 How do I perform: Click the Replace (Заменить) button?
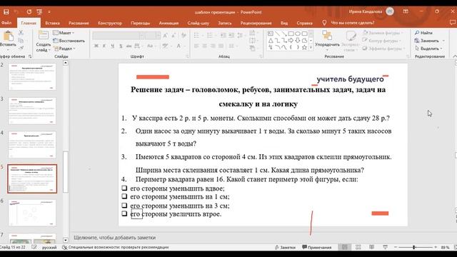(427, 41)
